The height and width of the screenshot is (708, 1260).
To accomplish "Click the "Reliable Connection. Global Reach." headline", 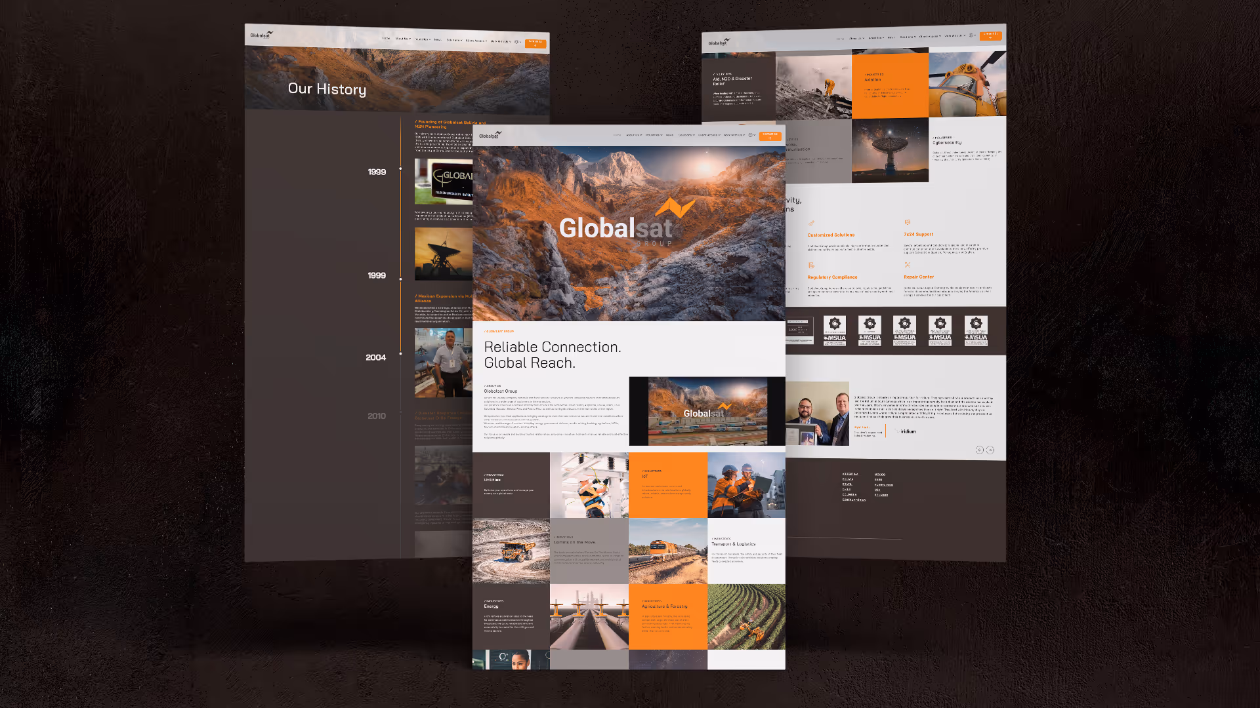I will [x=553, y=355].
